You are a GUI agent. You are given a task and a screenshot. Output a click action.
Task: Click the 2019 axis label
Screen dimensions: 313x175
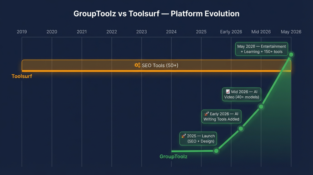(x=22, y=32)
